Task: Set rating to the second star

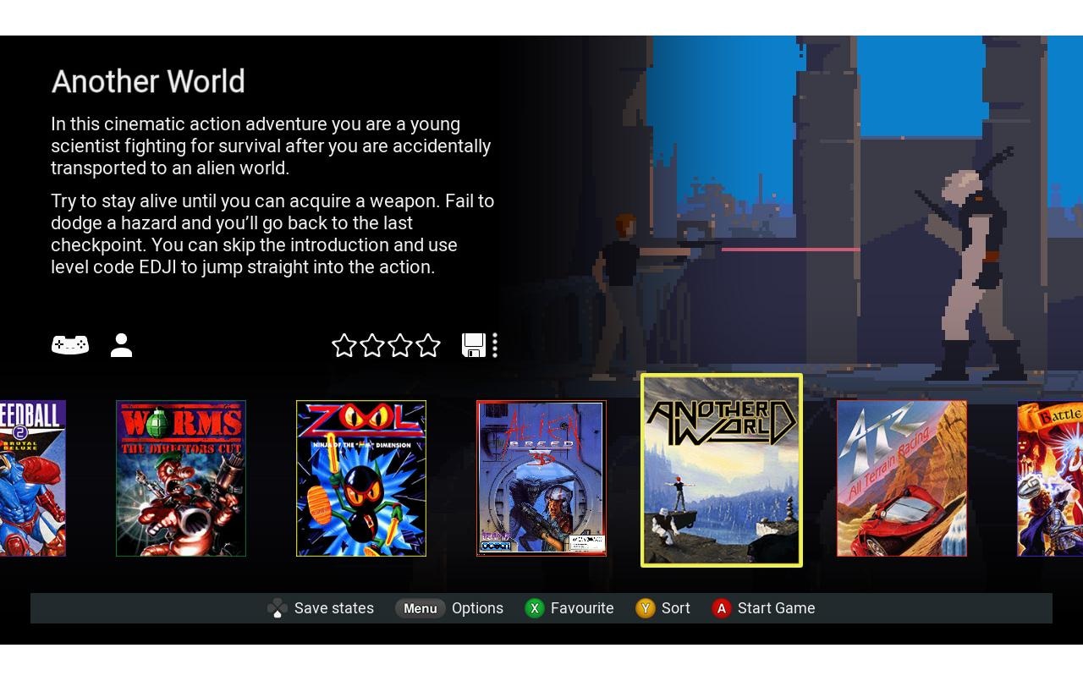Action: (372, 345)
